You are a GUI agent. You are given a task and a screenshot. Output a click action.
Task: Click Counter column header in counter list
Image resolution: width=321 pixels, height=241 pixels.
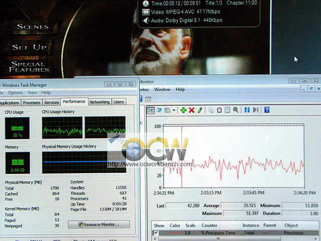[210, 225]
